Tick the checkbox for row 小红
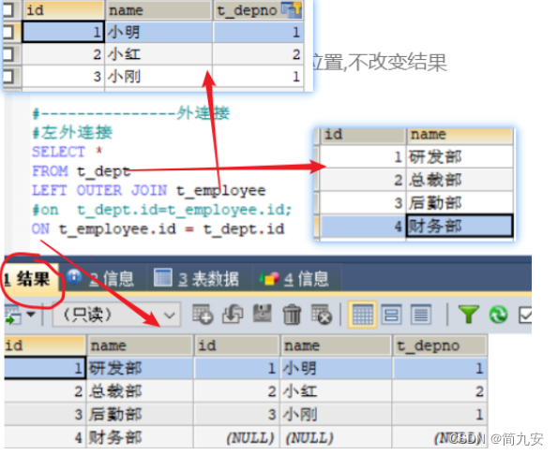This screenshot has width=558, height=455. (8, 54)
